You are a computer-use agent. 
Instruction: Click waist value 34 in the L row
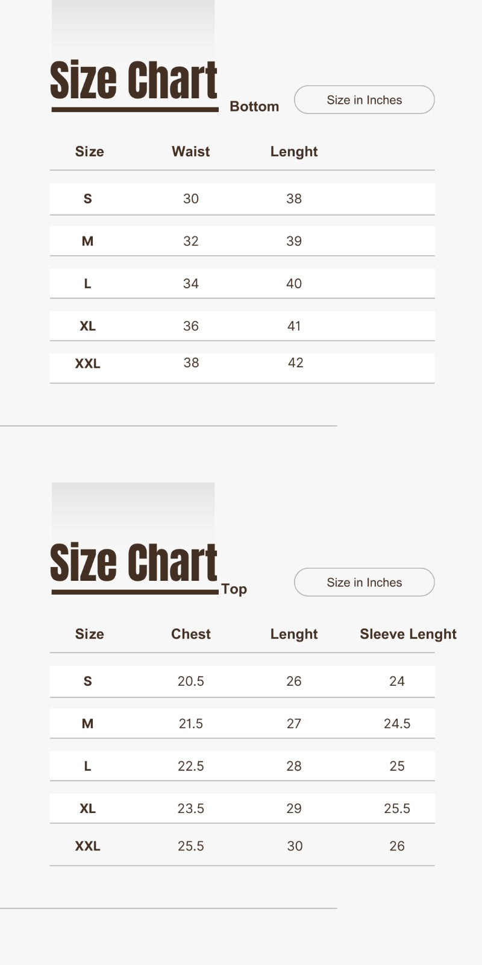191,283
